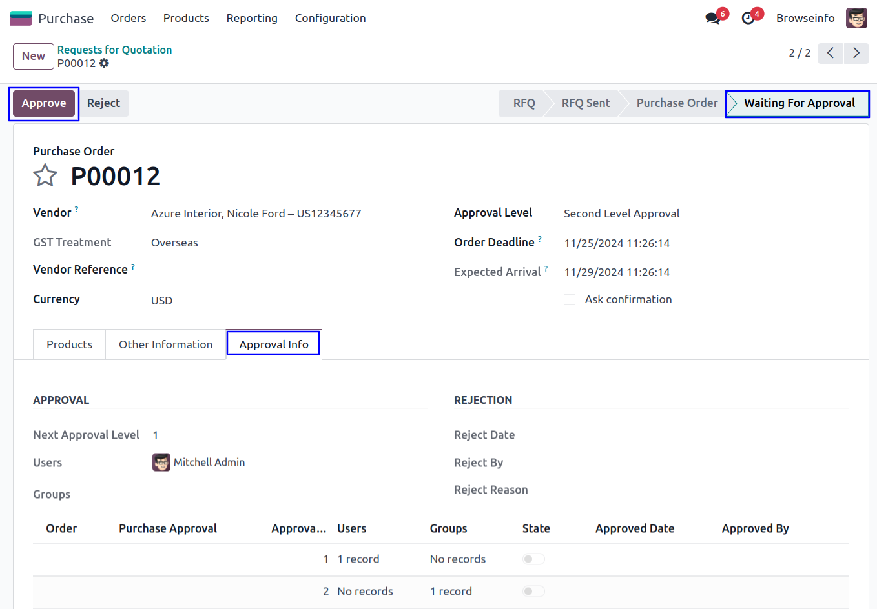This screenshot has height=609, width=877.
Task: Open the activities clock icon
Action: tap(748, 19)
